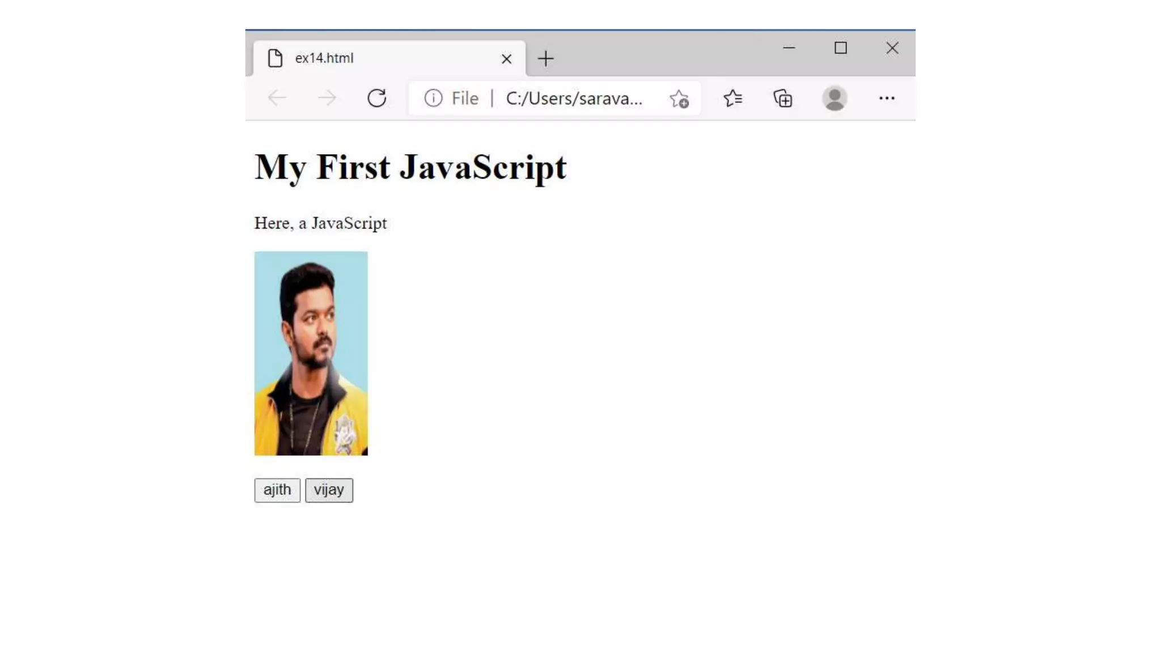The height and width of the screenshot is (653, 1161).
Task: Click the address bar file path
Action: pyautogui.click(x=574, y=98)
